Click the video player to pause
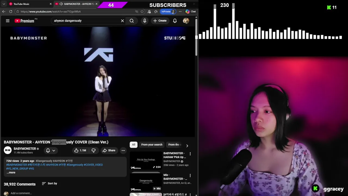 pyautogui.click(x=98, y=82)
